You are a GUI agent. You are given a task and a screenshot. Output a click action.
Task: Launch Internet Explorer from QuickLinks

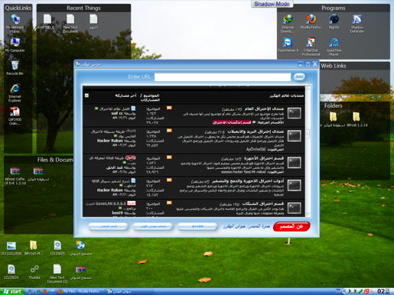[x=15, y=92]
